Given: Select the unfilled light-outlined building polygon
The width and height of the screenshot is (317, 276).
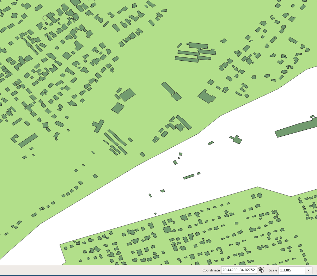Looking at the screenshot, I should point(45,17).
